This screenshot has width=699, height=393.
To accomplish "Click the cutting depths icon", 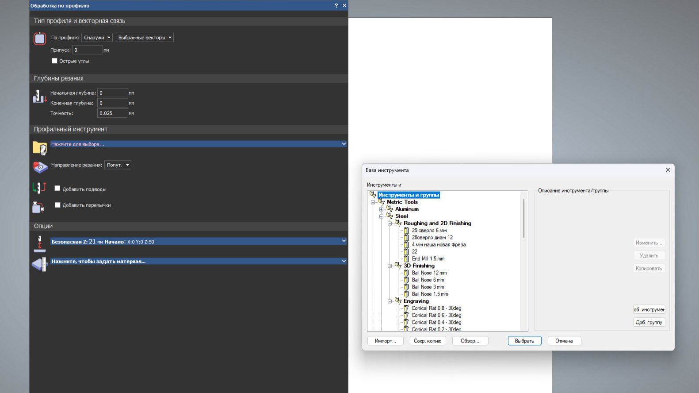I will coord(40,96).
